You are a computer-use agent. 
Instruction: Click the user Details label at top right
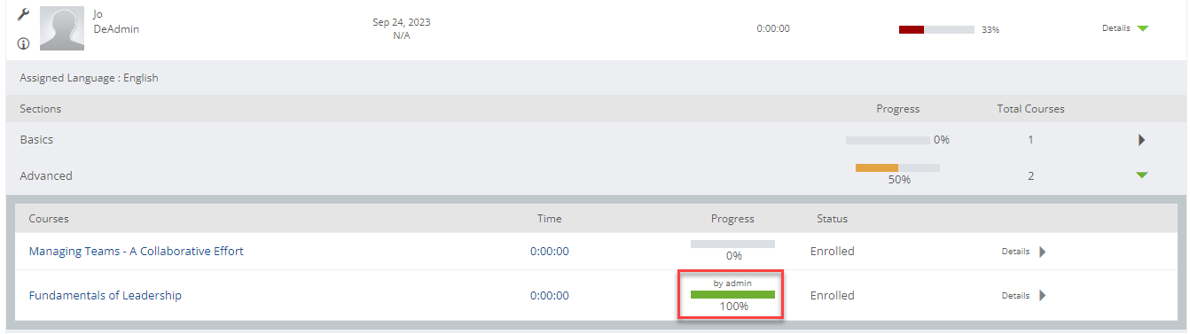[x=1116, y=28]
